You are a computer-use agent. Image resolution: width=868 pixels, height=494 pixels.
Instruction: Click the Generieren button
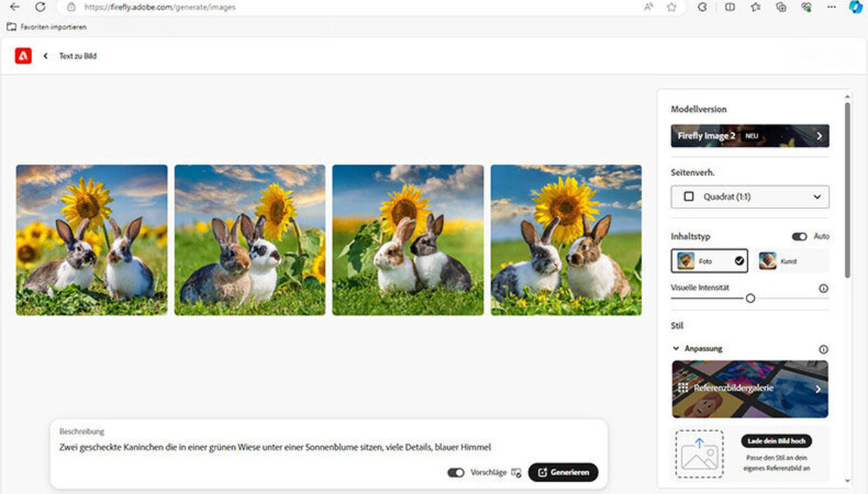(563, 473)
